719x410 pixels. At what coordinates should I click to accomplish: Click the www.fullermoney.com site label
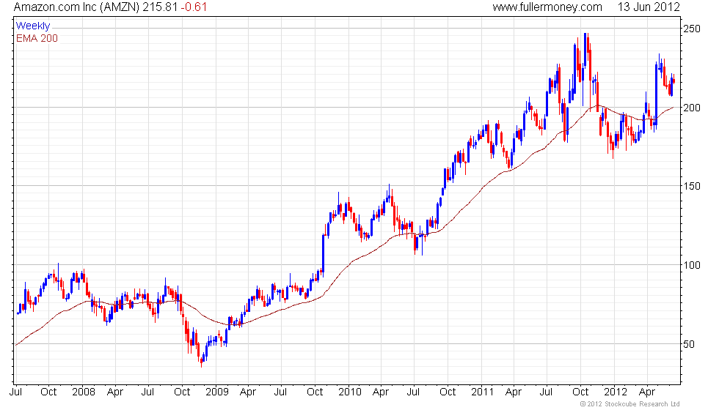point(547,7)
